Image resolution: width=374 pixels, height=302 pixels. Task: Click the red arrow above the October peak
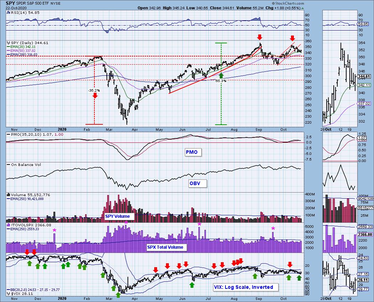(292, 38)
